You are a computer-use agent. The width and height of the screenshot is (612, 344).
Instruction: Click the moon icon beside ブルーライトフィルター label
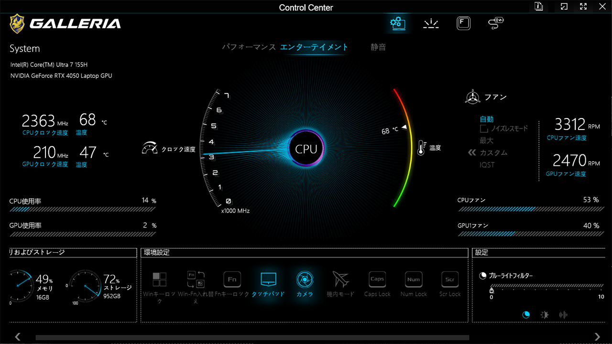coord(483,276)
